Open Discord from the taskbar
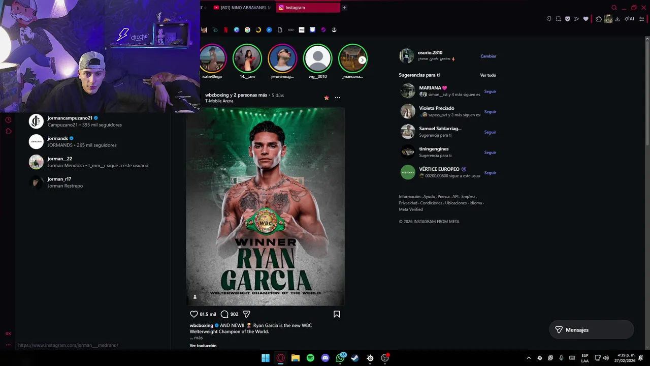The image size is (650, 366). tap(325, 358)
